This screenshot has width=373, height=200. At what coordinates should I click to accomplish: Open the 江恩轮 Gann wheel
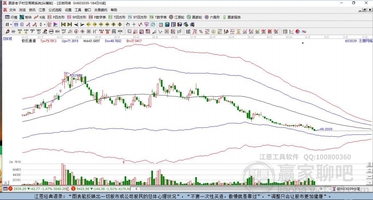click(x=177, y=17)
